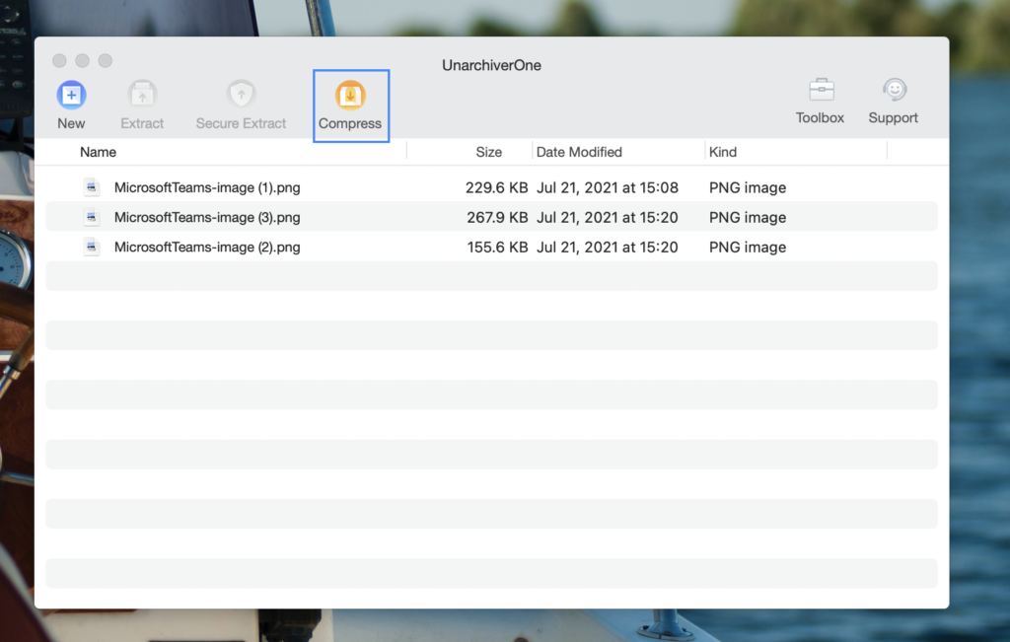Sort by Date Modified column header
The width and height of the screenshot is (1010, 642).
tap(579, 152)
